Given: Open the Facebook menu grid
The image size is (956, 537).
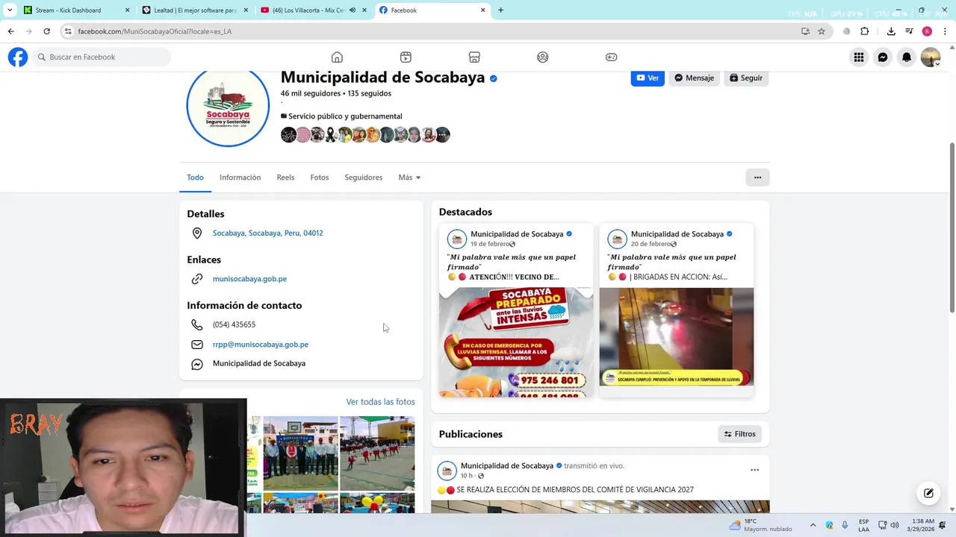Looking at the screenshot, I should [859, 57].
